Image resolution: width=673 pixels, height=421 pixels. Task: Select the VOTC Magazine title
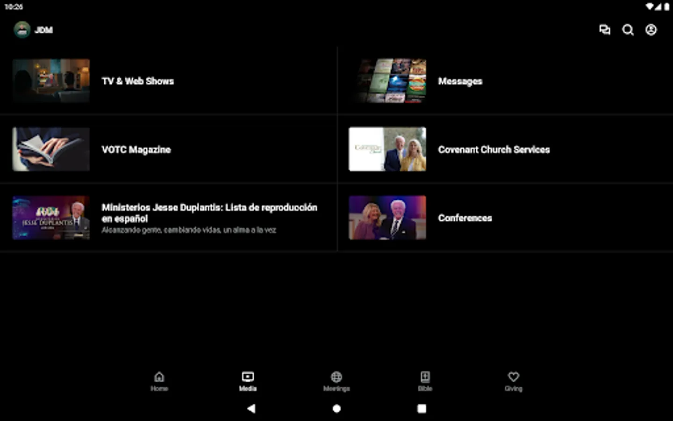136,150
